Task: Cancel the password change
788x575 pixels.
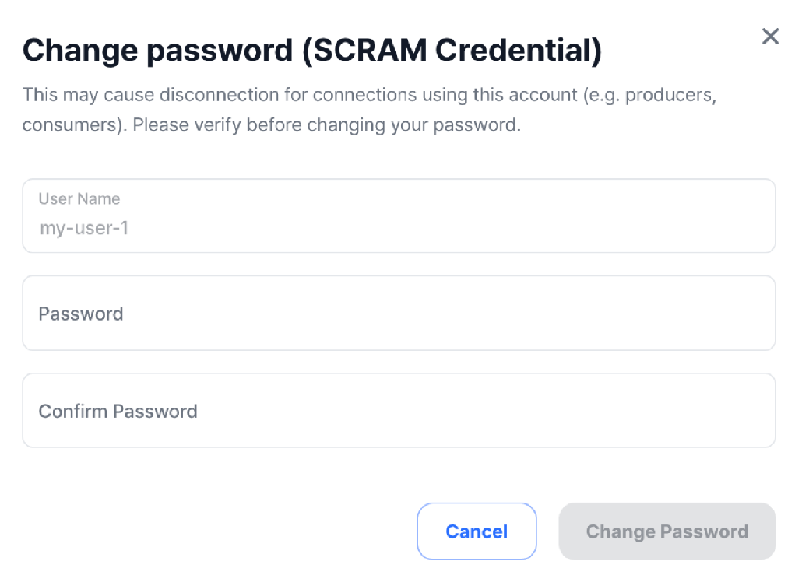Action: point(477,531)
